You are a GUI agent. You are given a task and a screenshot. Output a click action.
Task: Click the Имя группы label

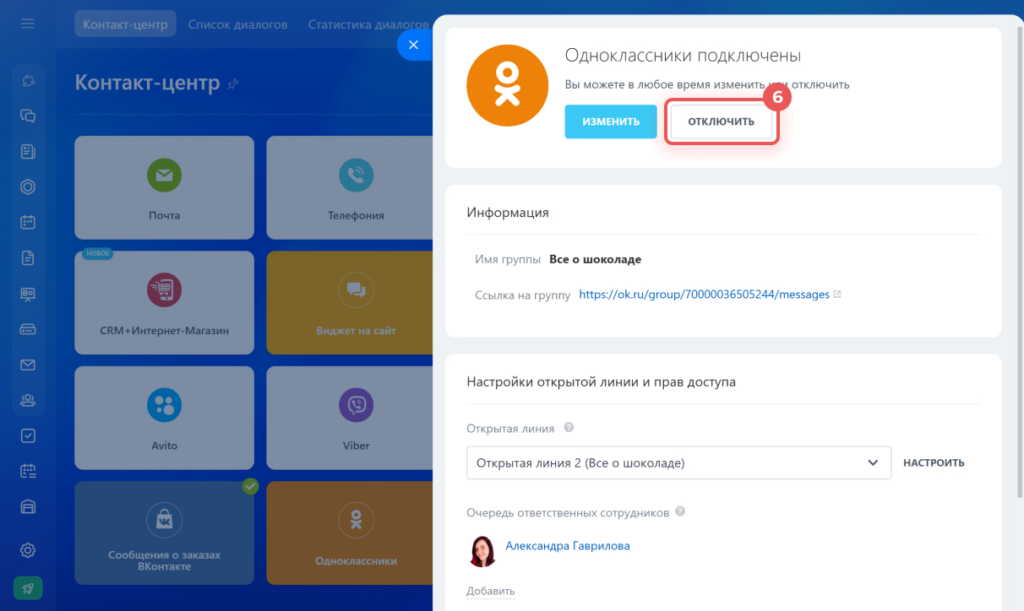click(508, 259)
